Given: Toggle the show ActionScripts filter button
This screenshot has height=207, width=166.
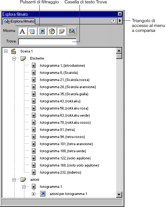Looking at the screenshot, I should [x=42, y=31].
